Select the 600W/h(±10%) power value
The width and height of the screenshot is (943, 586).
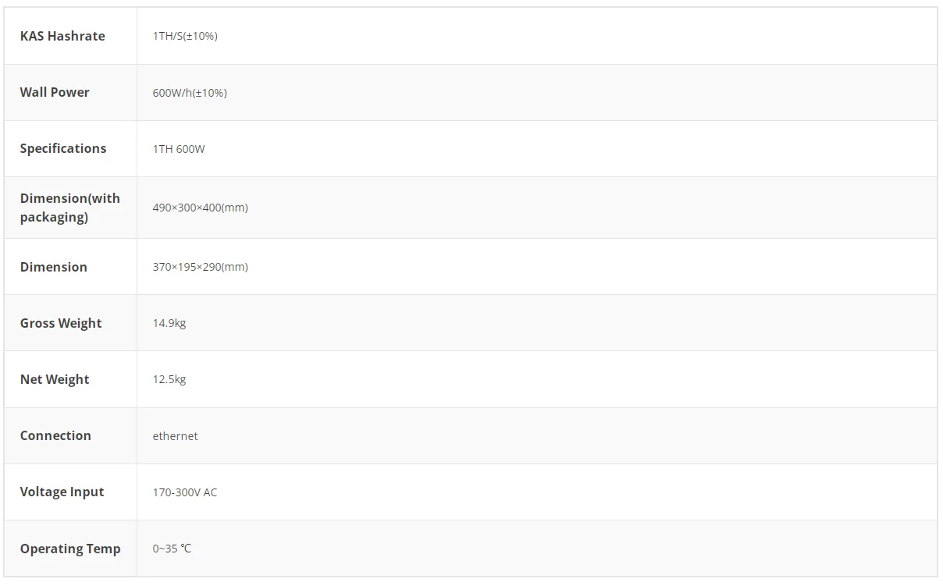coord(190,93)
